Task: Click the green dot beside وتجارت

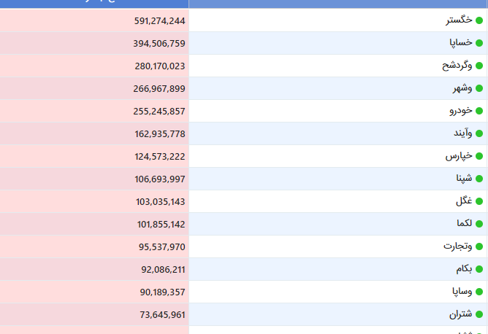Action: [x=479, y=246]
